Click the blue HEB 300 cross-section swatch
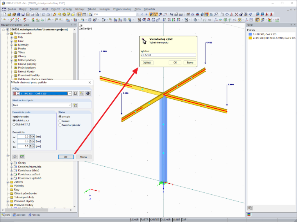297x222 pixels. click(x=250, y=34)
